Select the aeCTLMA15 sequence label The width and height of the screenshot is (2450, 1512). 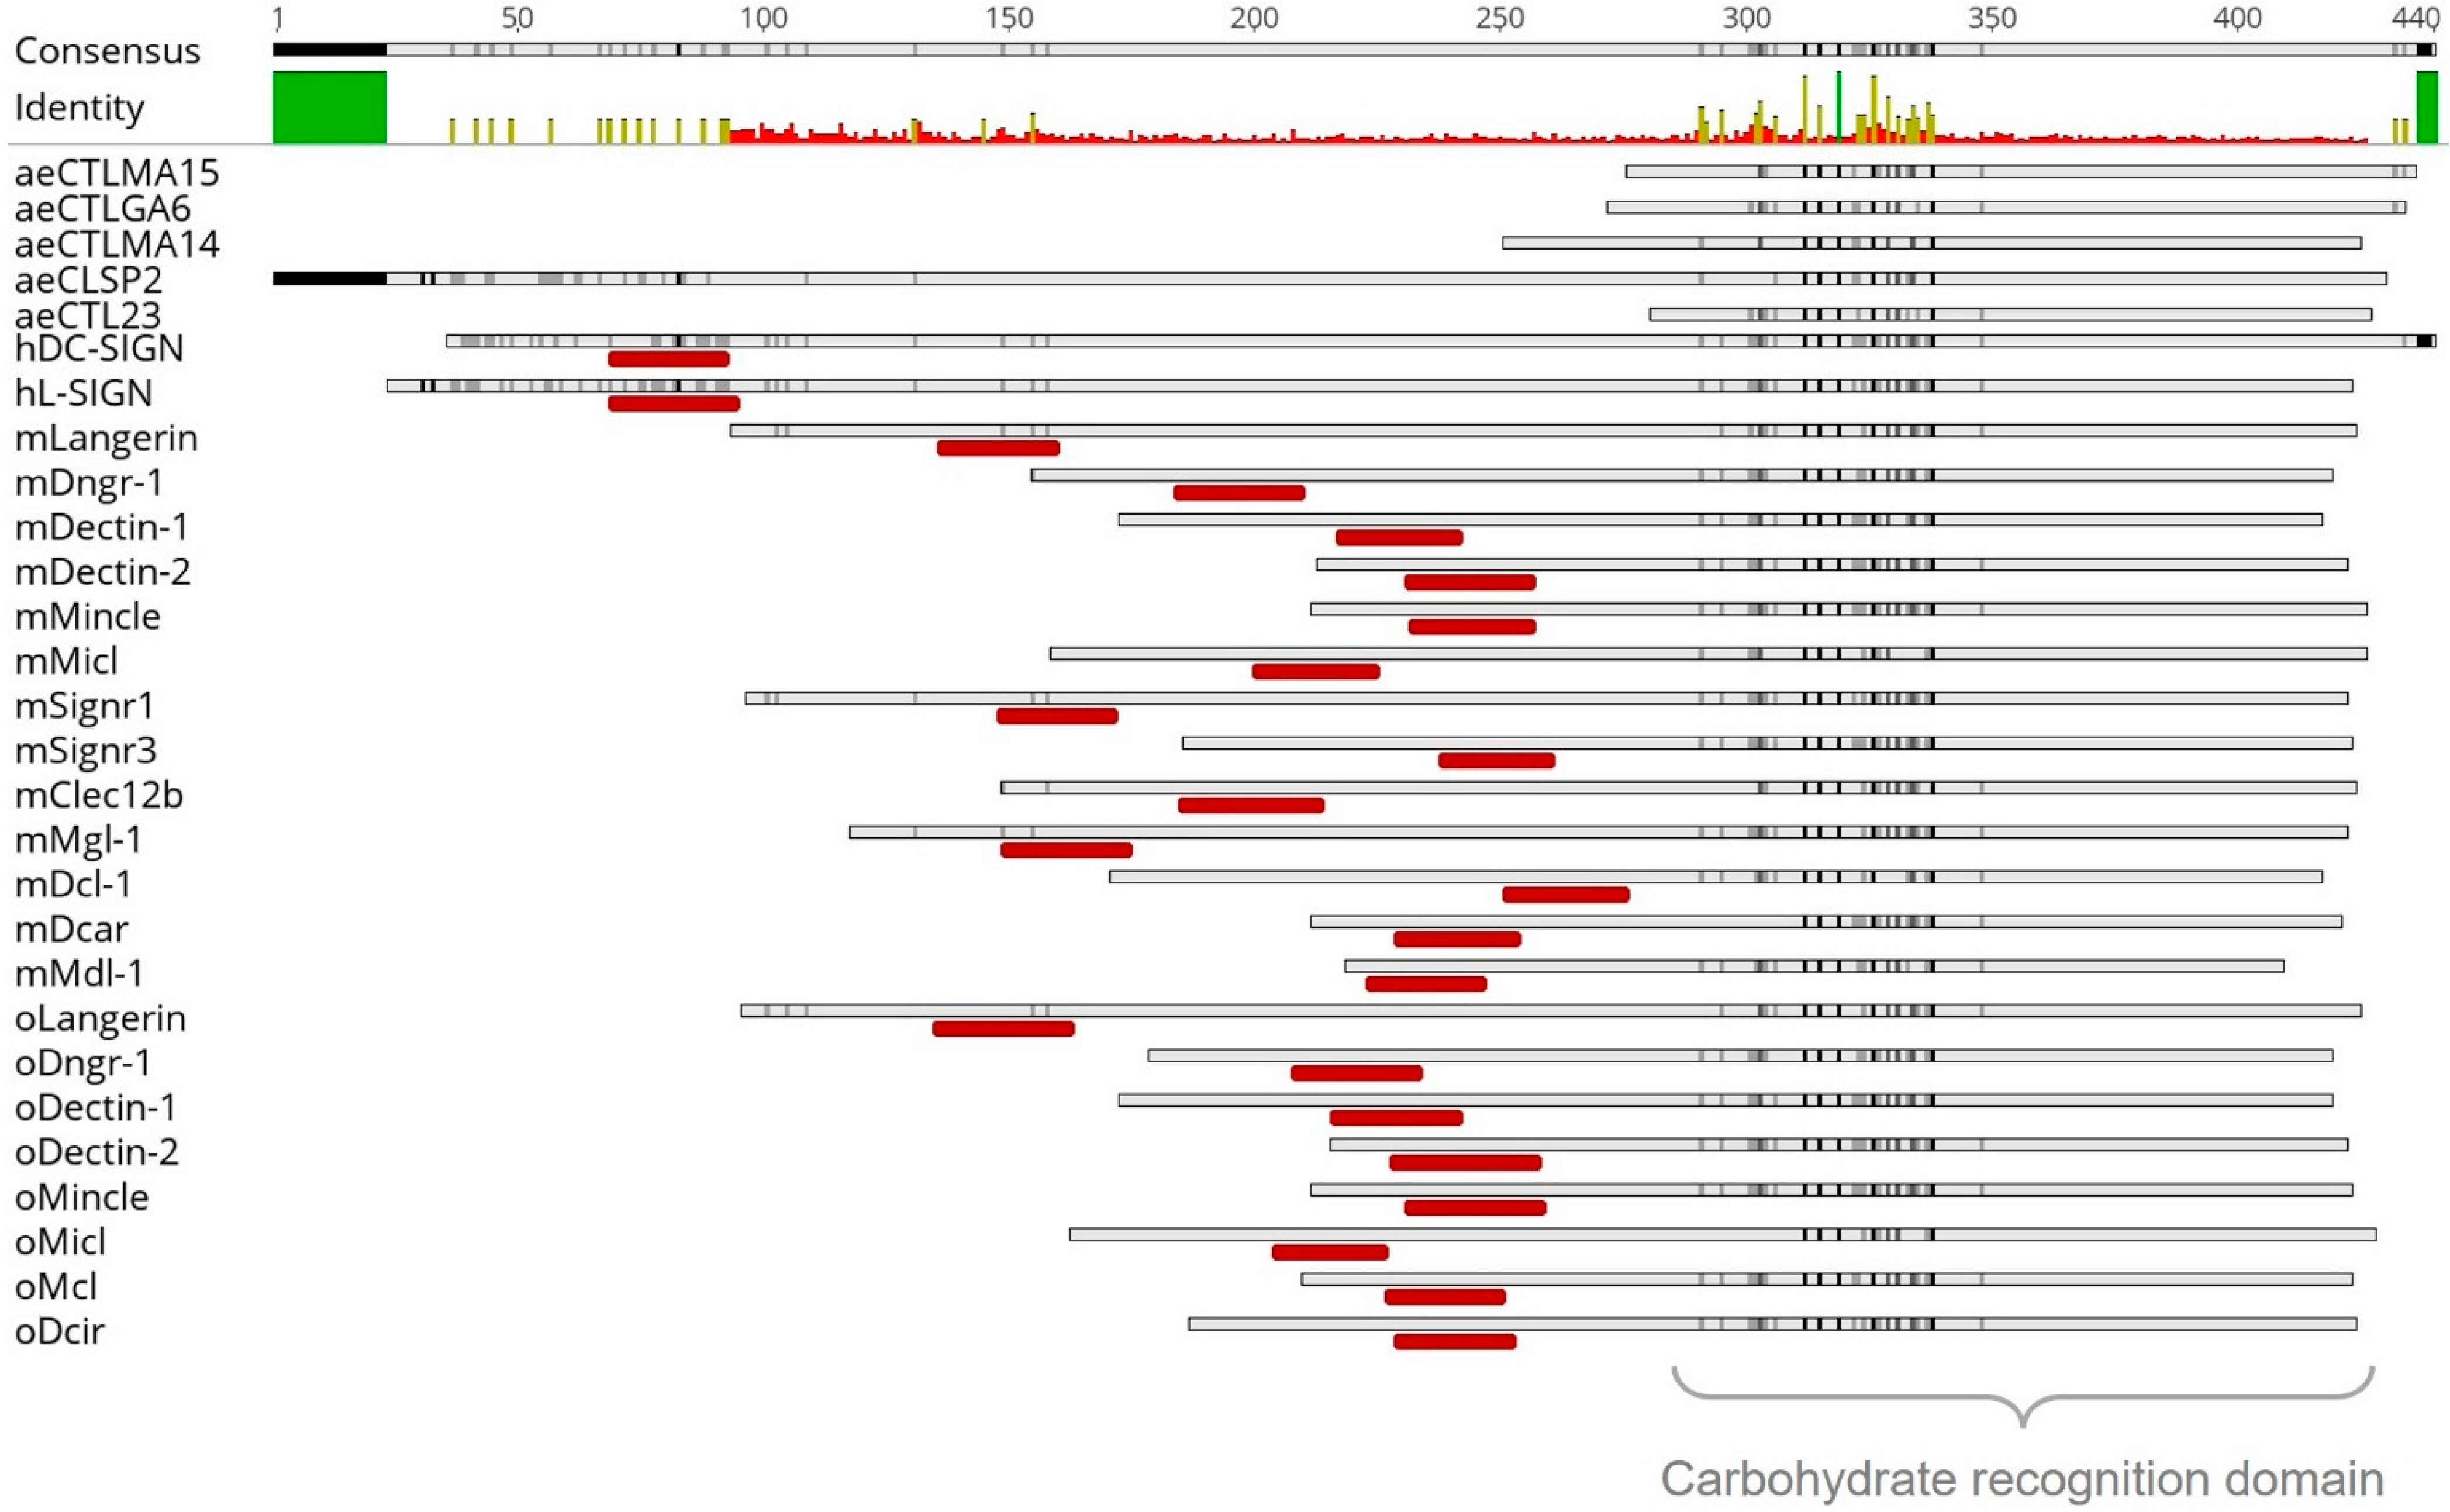tap(116, 172)
